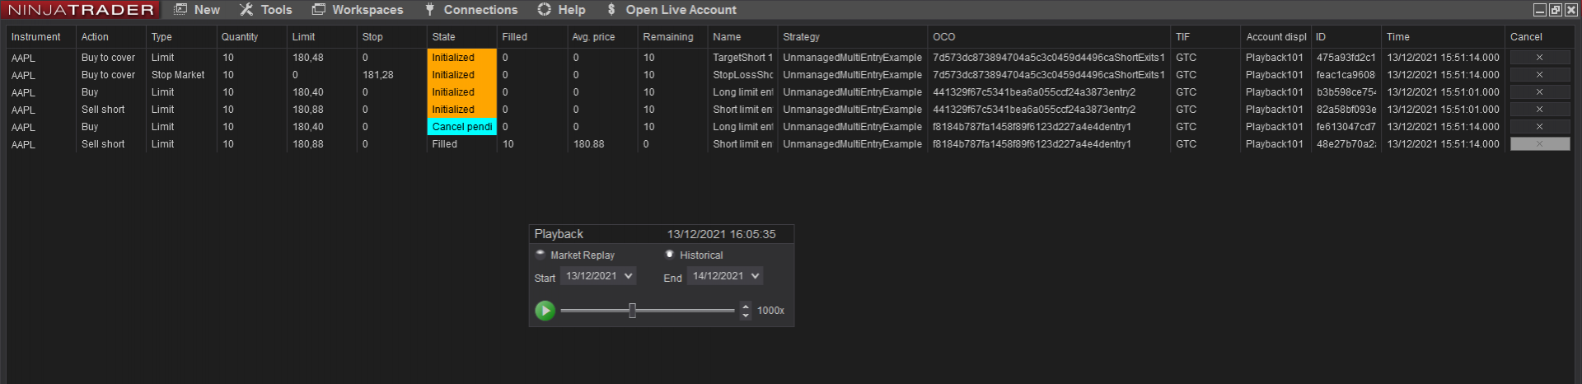1582x384 pixels.
Task: Click Initialized state of TargetShort 1 row
Action: [462, 58]
